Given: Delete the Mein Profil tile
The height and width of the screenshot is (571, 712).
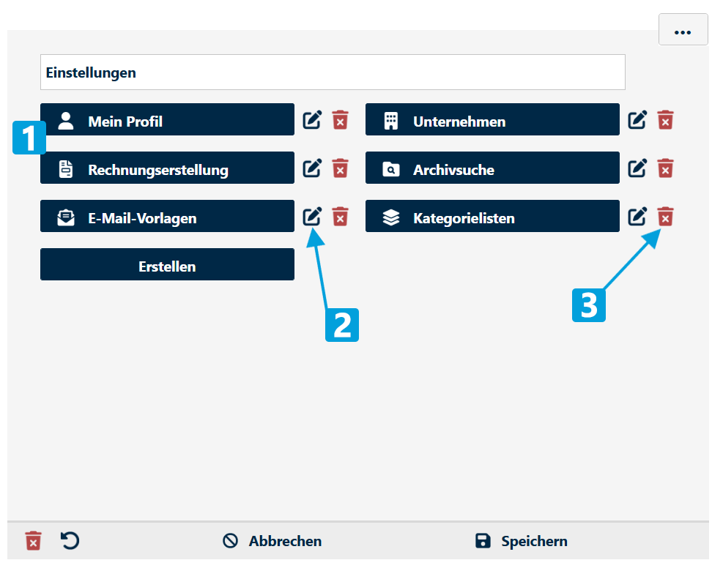Looking at the screenshot, I should coord(340,119).
